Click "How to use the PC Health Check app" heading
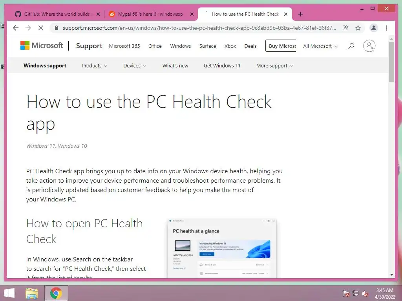The image size is (402, 301). (149, 113)
